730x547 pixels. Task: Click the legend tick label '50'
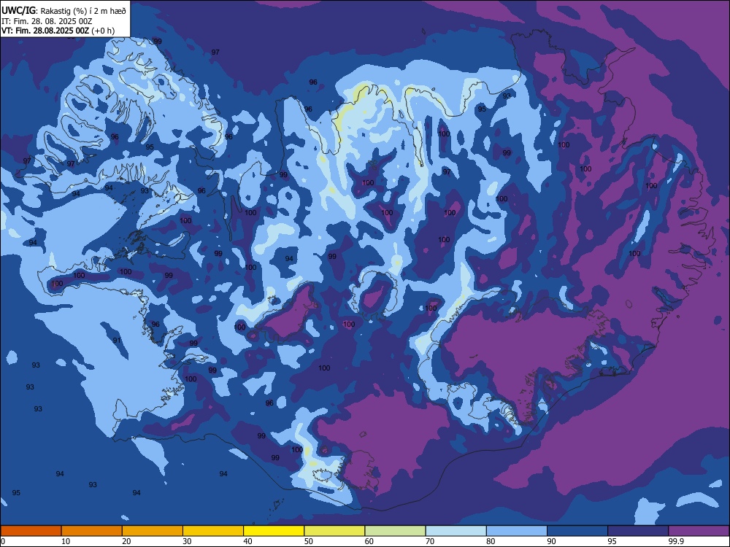coord(308,541)
